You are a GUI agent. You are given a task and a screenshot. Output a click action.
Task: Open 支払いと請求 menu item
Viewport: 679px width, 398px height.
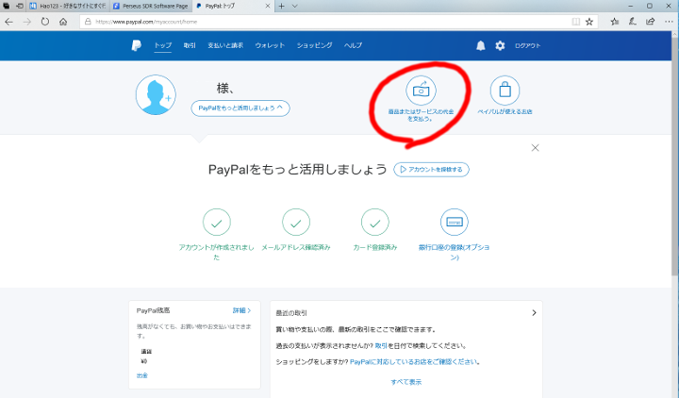[x=225, y=45]
